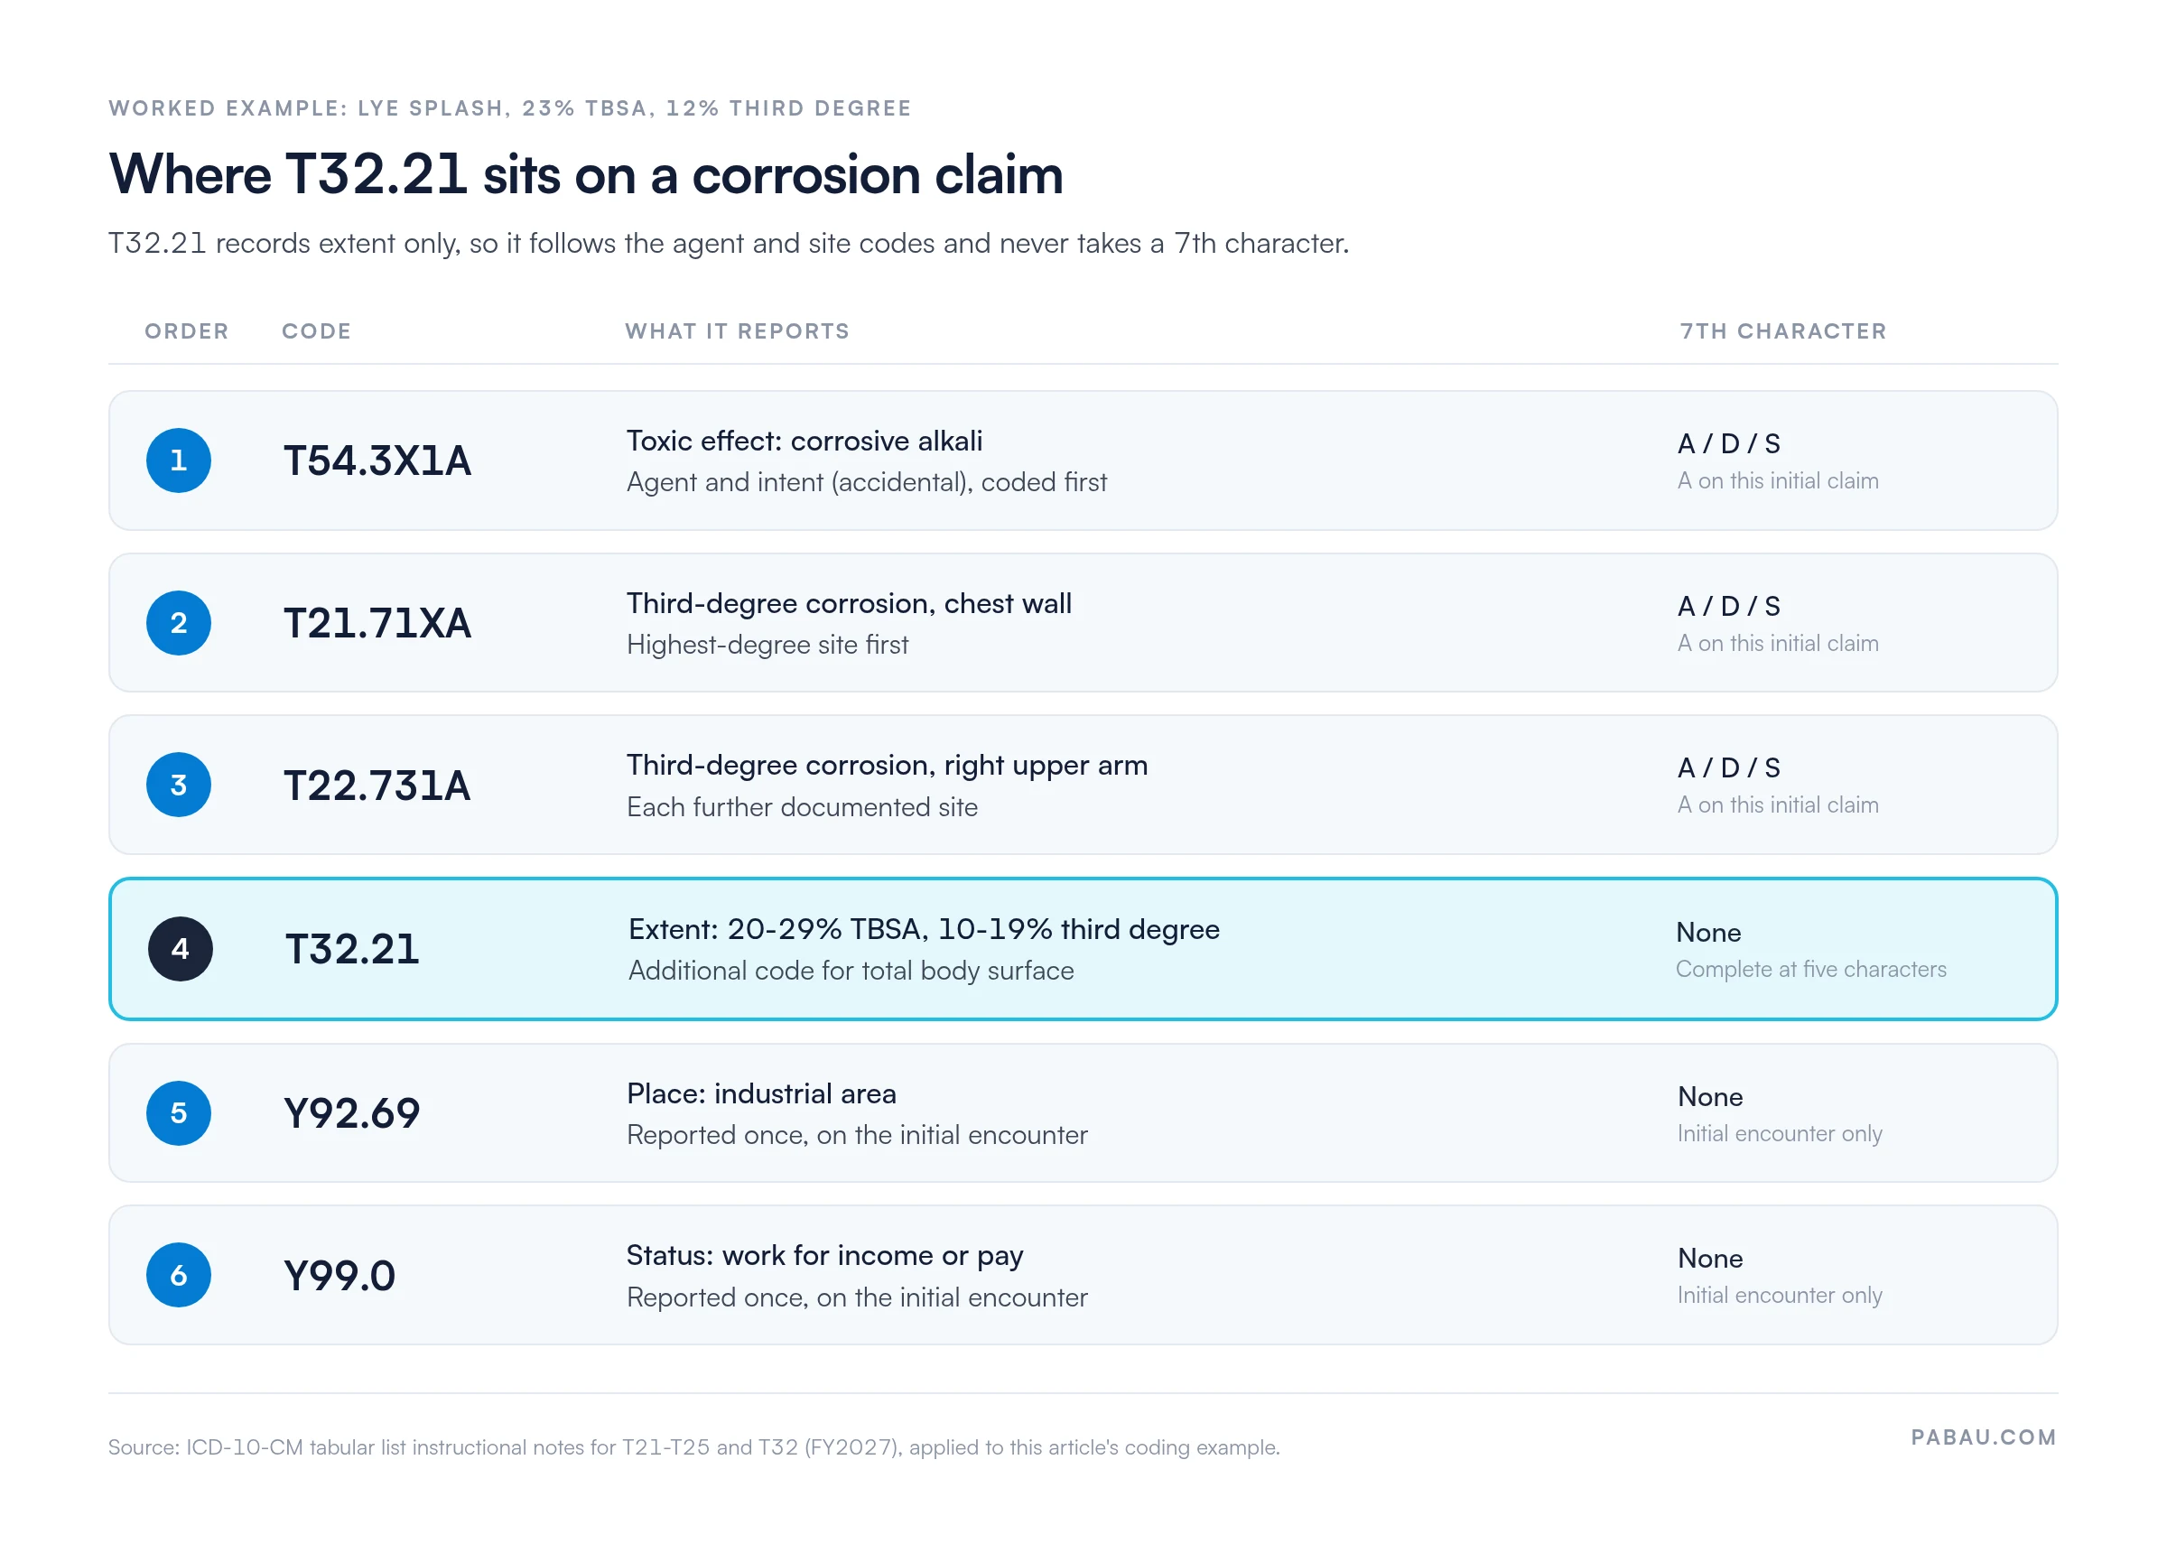Select the Y92.69 code text

(x=351, y=1113)
